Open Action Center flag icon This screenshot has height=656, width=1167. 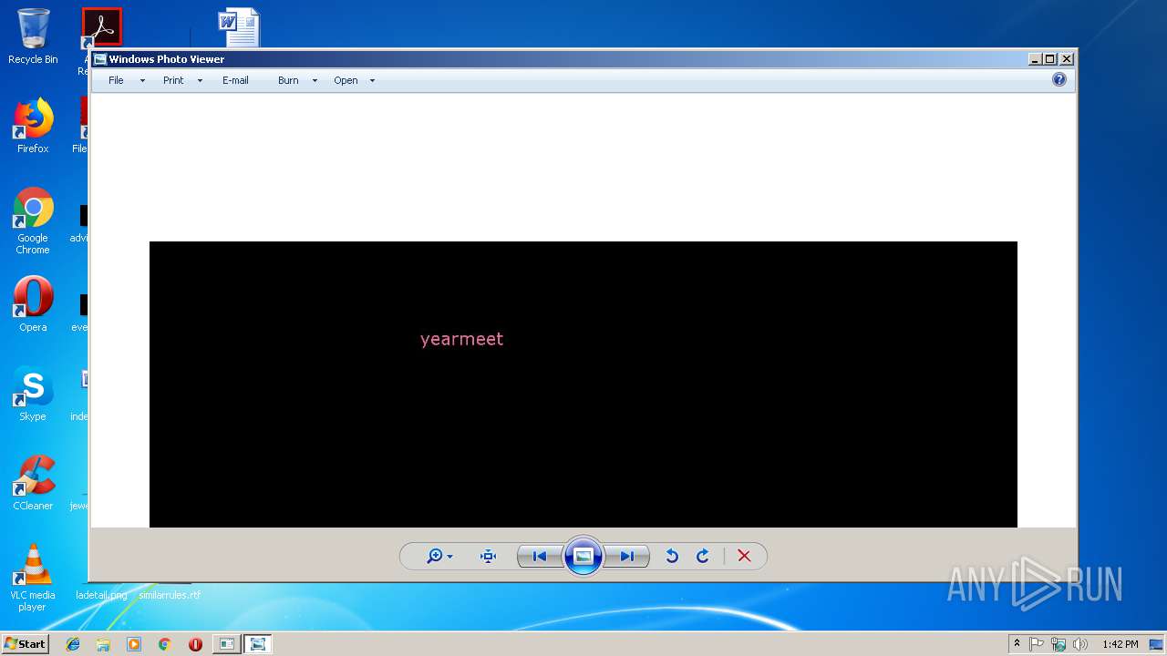pos(1037,644)
